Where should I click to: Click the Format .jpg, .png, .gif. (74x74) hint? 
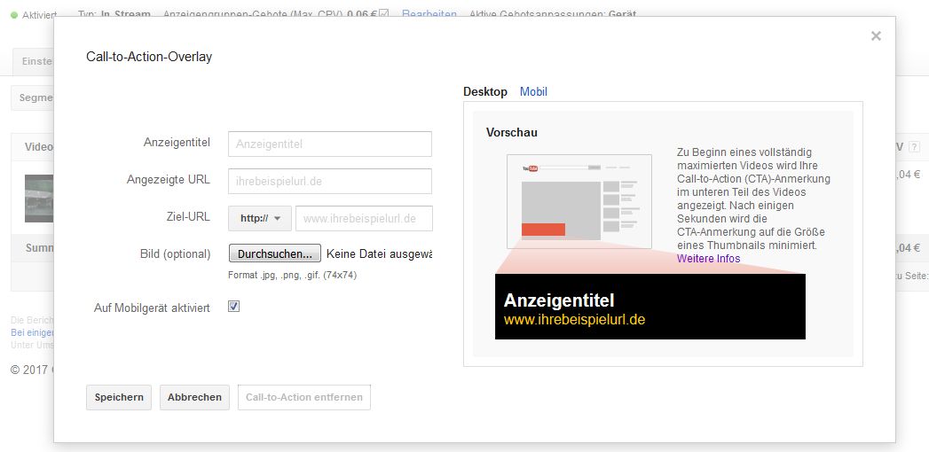tap(292, 275)
